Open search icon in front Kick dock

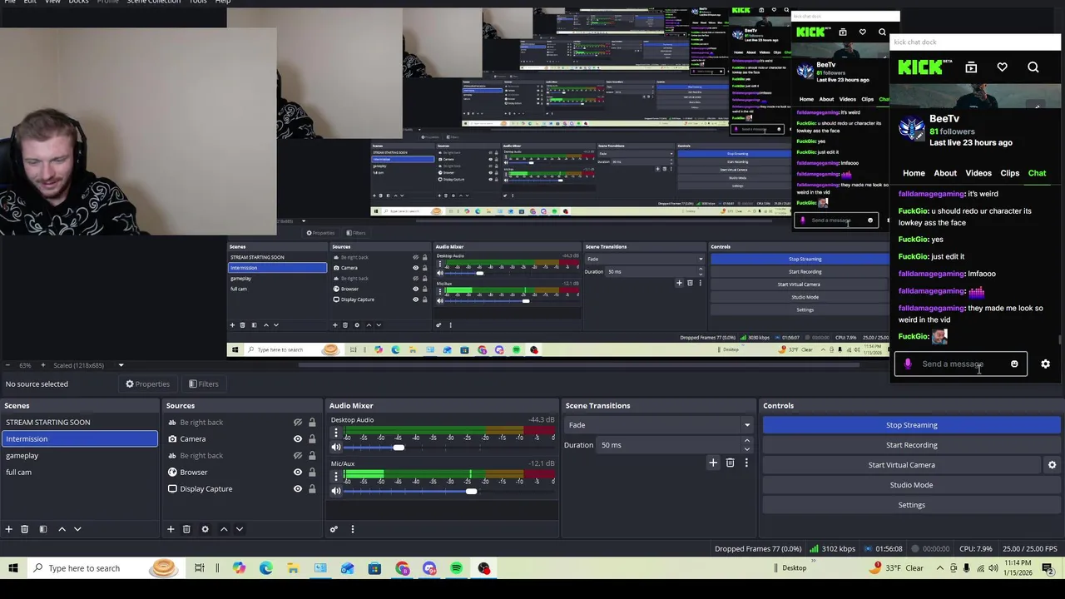coord(1033,67)
